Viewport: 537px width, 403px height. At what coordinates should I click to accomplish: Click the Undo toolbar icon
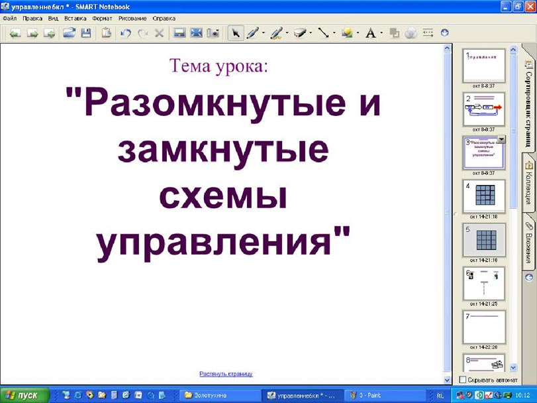click(126, 32)
